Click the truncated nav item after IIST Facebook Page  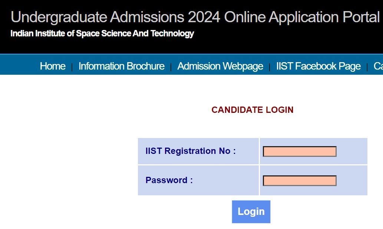[379, 66]
